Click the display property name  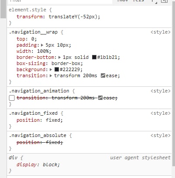(x=27, y=164)
